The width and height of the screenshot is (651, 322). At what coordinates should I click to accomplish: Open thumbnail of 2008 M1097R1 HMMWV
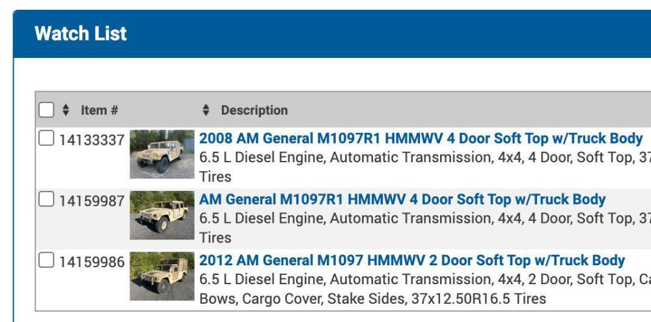[161, 154]
